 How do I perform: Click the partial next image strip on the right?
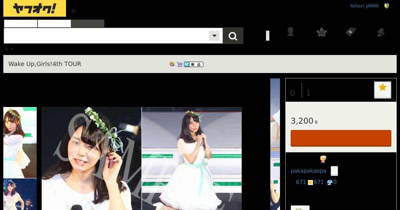275,144
